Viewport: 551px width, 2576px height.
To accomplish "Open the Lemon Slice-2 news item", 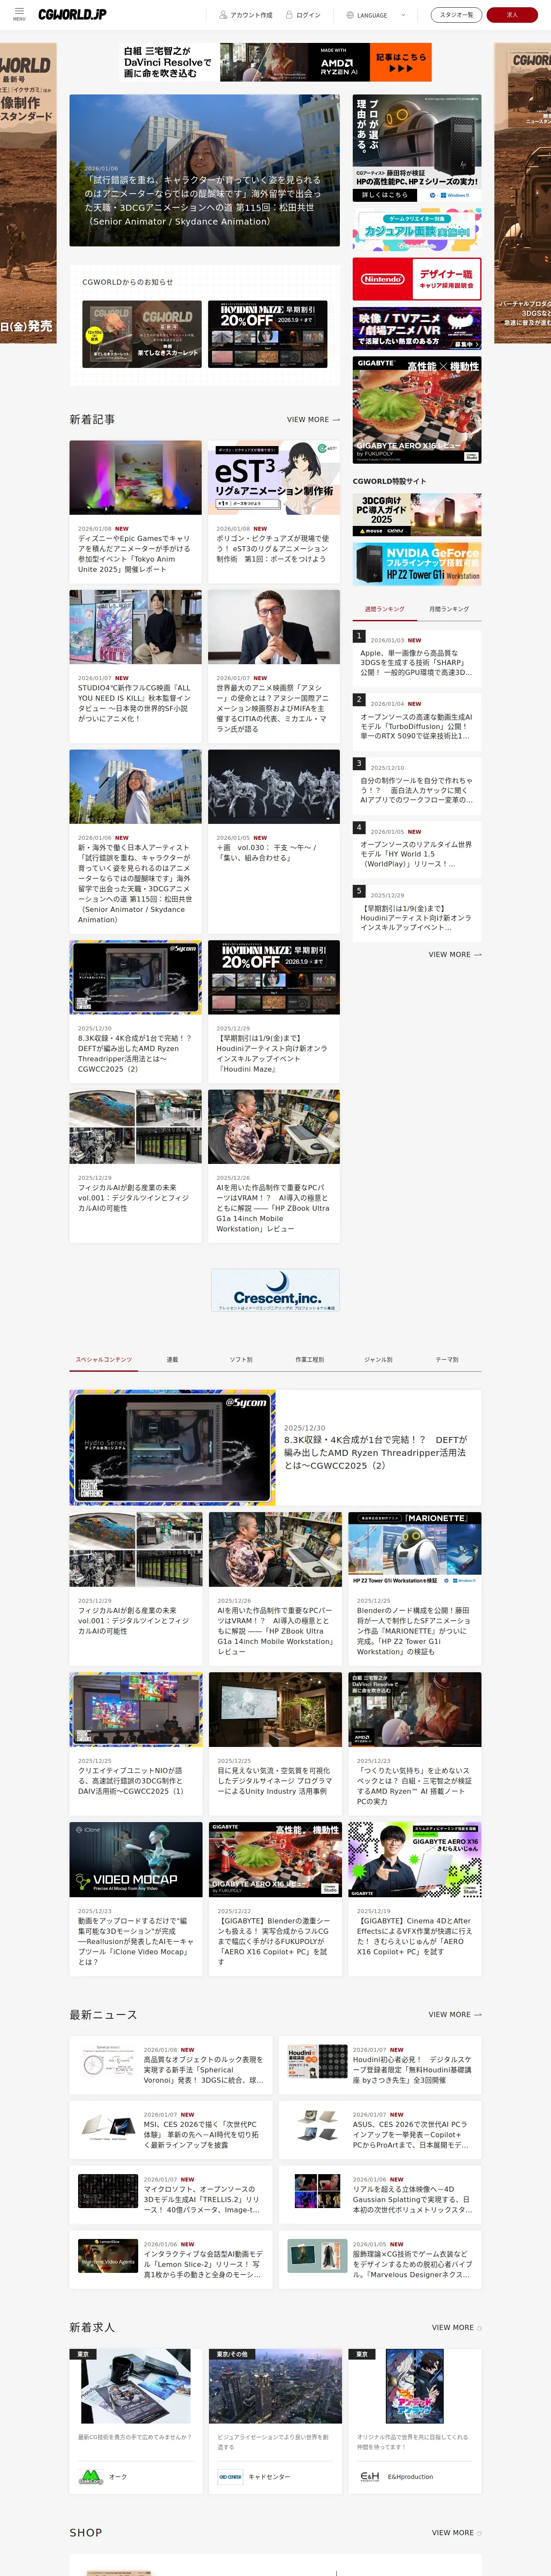I will click(x=171, y=2259).
